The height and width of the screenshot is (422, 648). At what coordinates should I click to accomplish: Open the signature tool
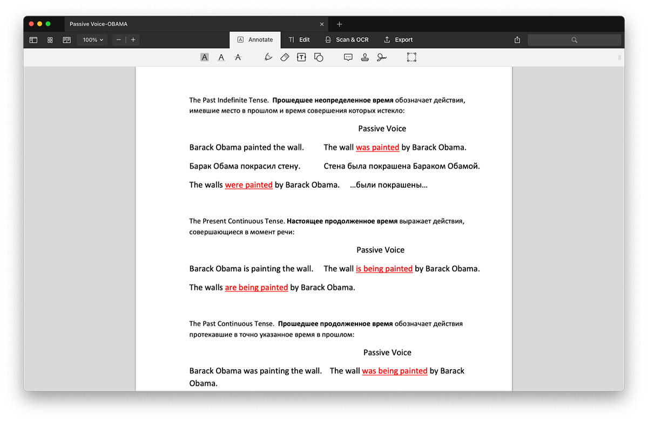382,57
